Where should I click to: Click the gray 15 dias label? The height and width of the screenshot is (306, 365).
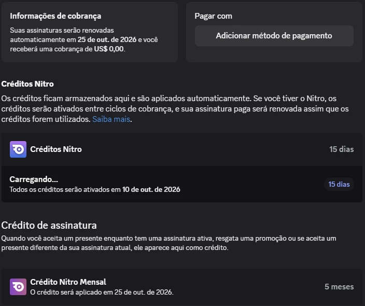(342, 149)
